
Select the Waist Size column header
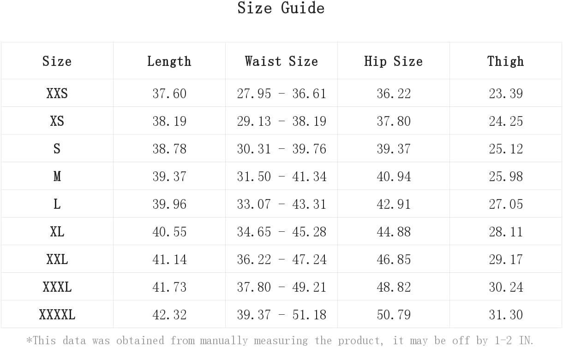click(x=281, y=61)
